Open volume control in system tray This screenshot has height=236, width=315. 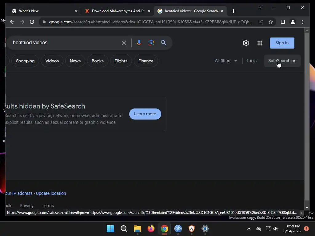[x=276, y=229]
